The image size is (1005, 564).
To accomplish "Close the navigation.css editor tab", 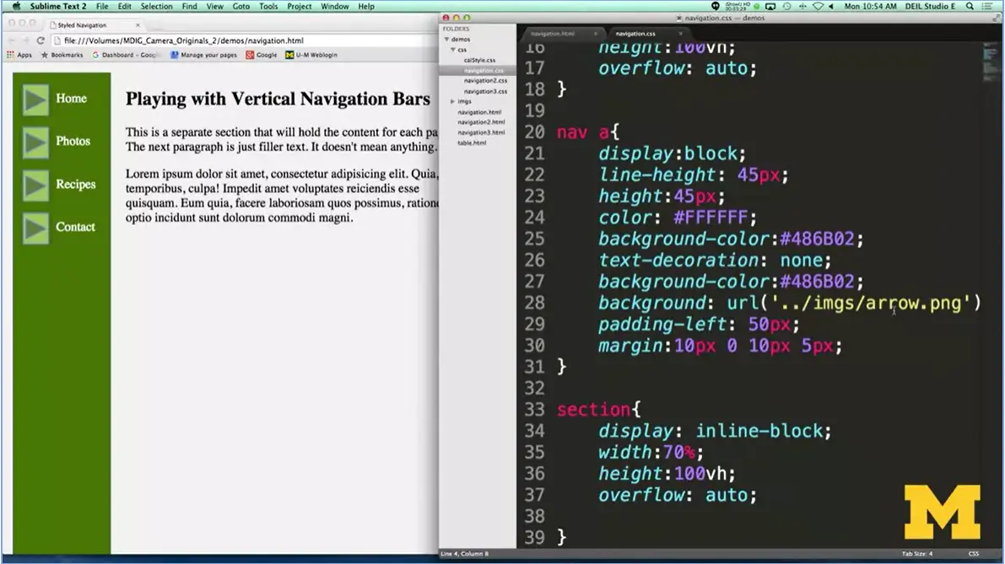I will coord(680,34).
